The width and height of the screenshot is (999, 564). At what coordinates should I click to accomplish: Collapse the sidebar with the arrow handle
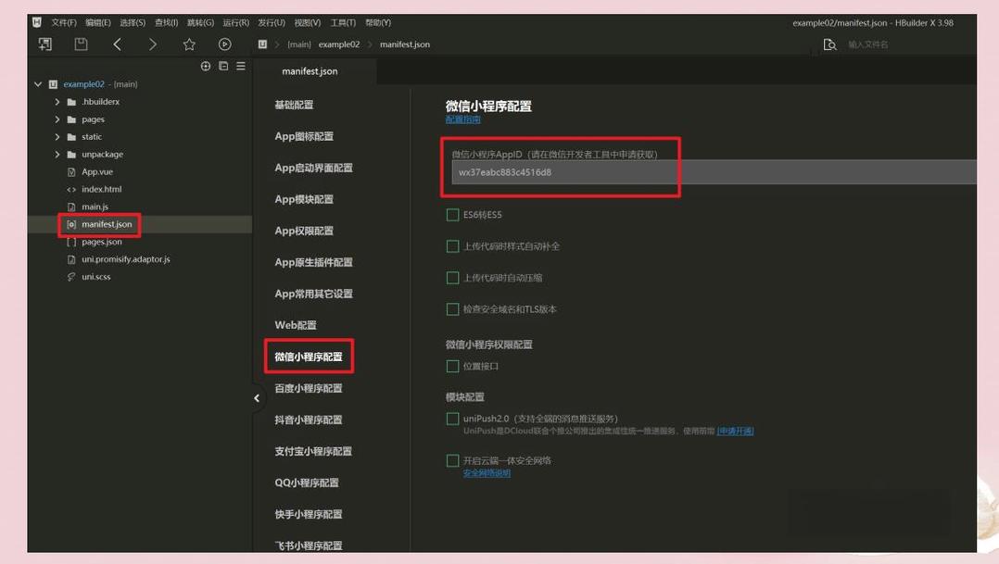[x=257, y=398]
